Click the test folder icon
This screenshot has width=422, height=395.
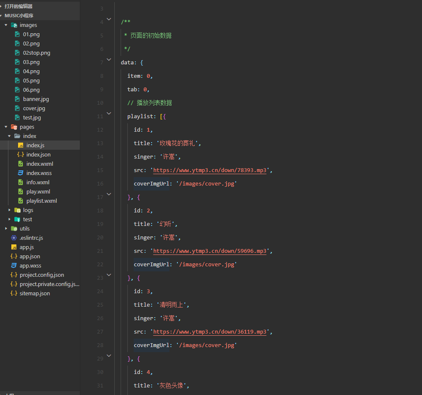(x=17, y=219)
